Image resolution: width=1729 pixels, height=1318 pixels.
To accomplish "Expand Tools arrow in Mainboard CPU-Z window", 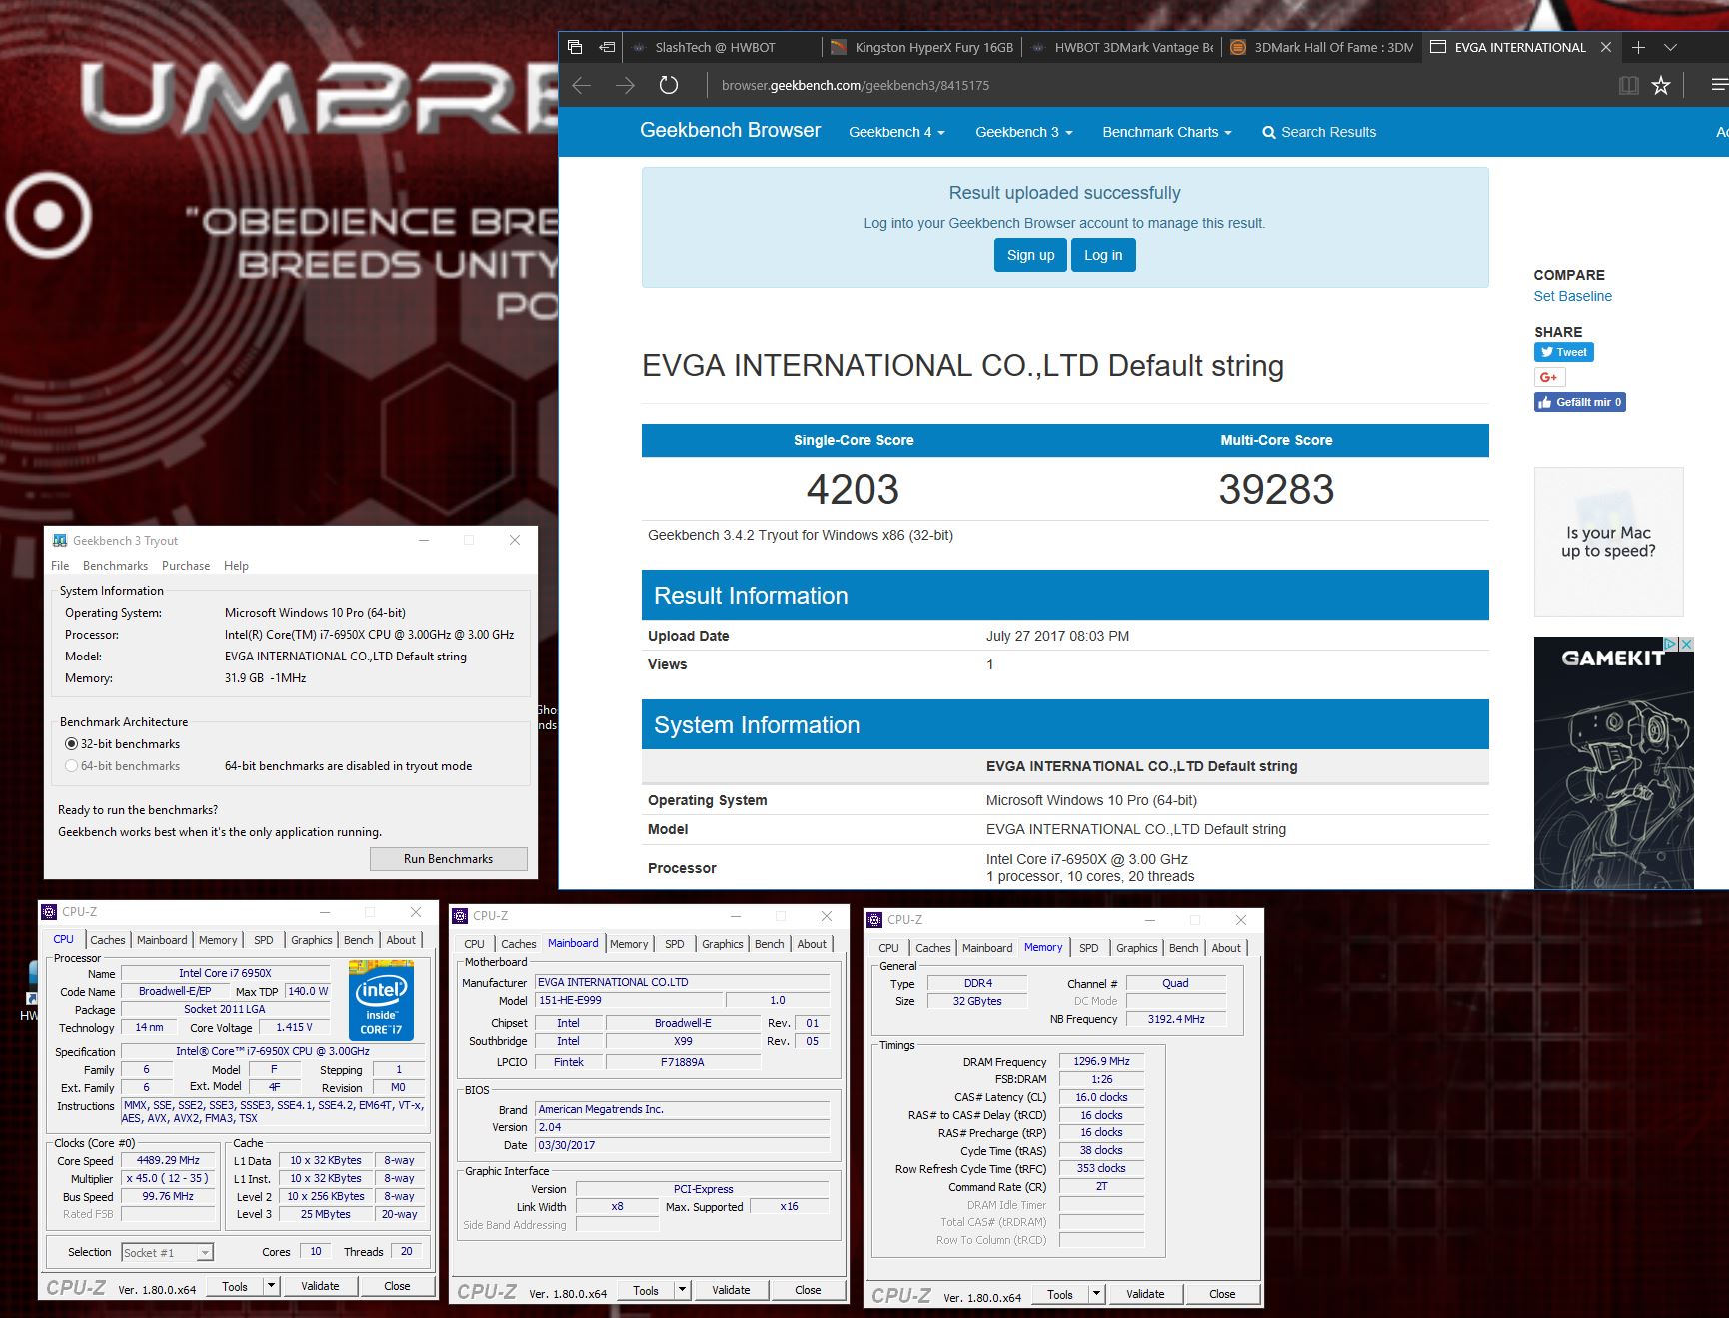I will pos(683,1291).
